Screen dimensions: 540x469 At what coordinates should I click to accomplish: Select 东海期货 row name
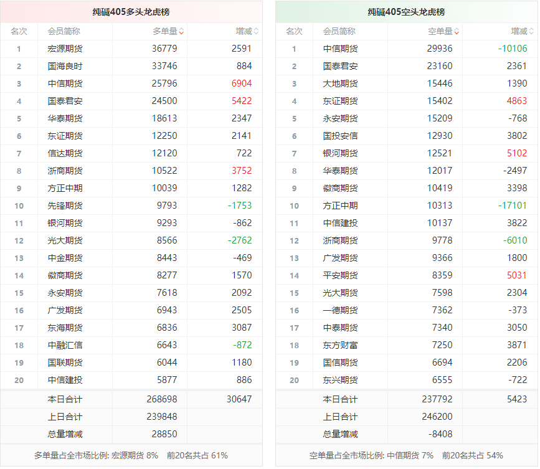pos(65,328)
